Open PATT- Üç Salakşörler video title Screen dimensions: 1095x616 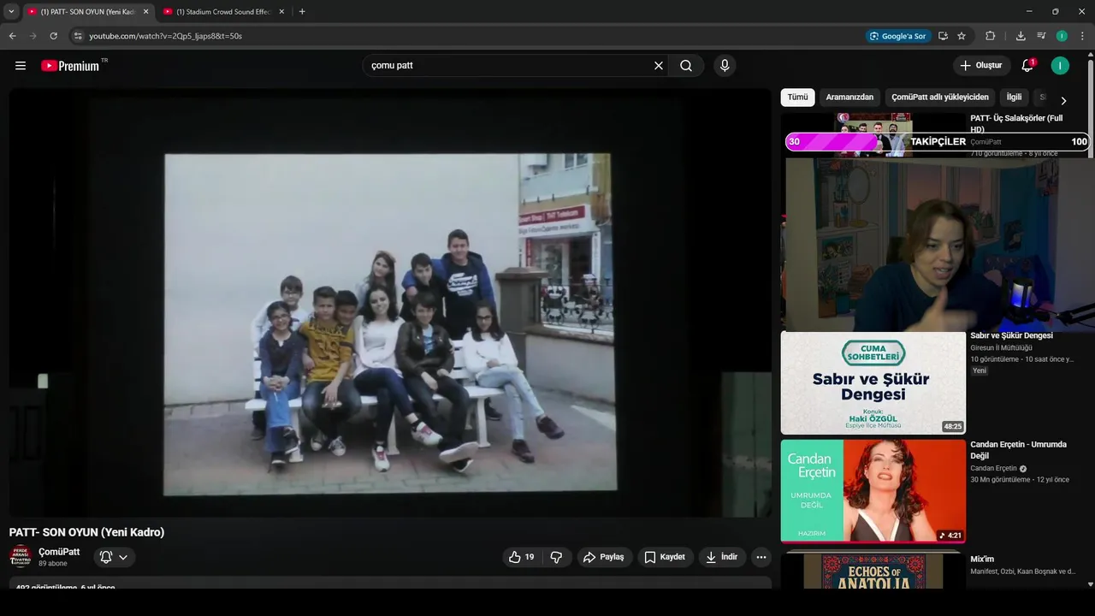pos(1016,123)
